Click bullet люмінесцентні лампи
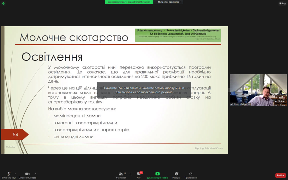 77,116
